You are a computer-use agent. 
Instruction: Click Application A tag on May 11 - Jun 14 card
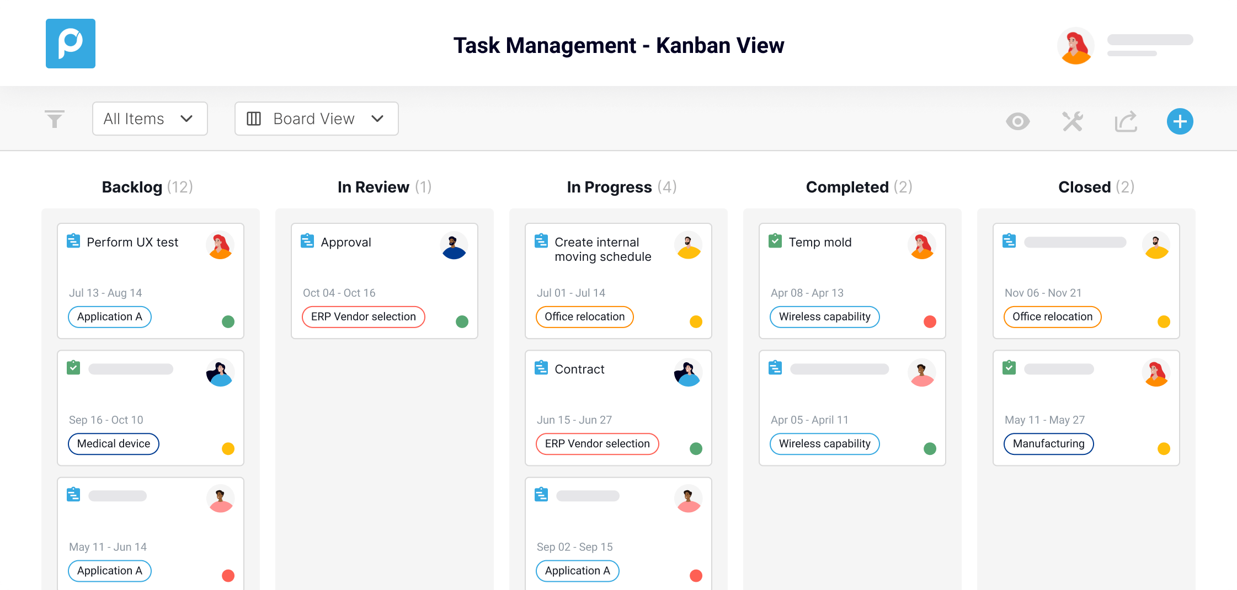(110, 571)
